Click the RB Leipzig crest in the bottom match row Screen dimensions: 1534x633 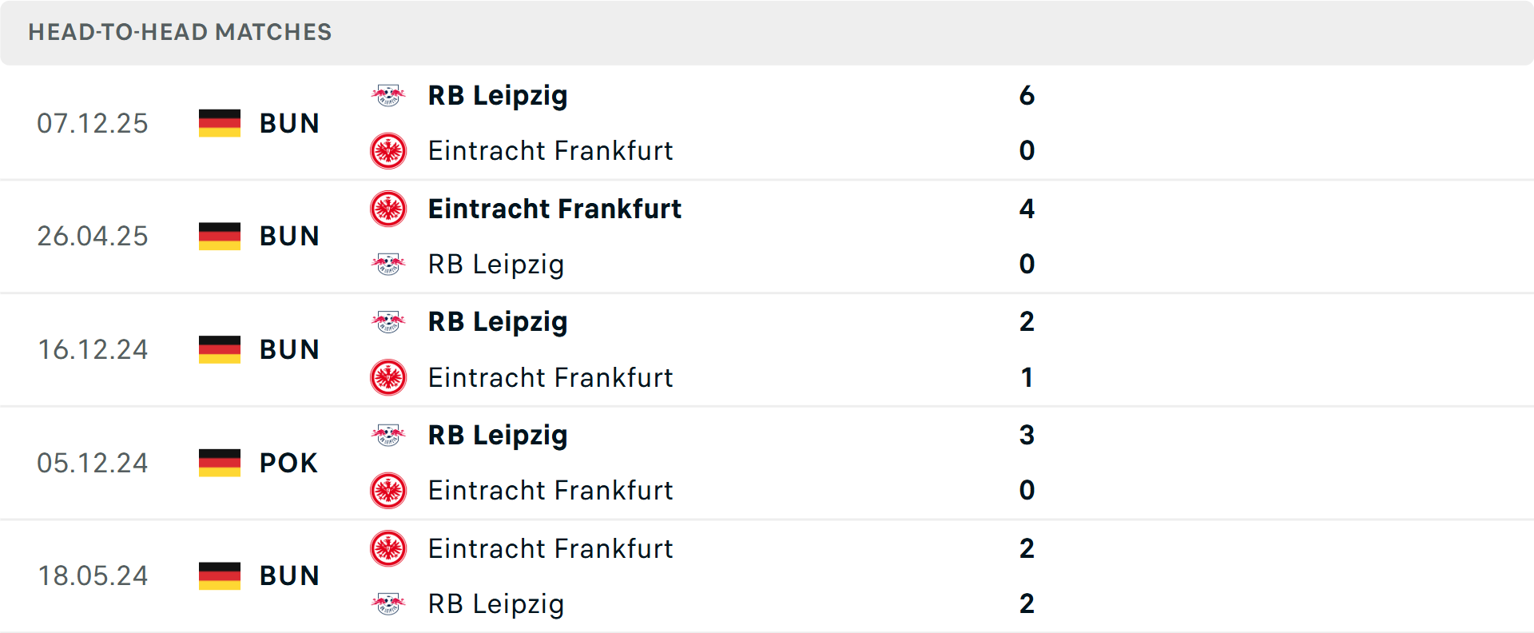(388, 604)
